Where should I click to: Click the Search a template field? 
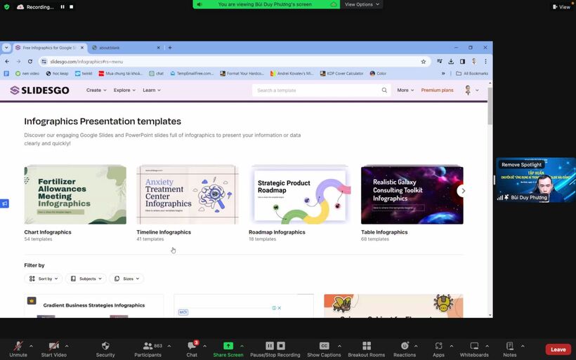tap(316, 91)
